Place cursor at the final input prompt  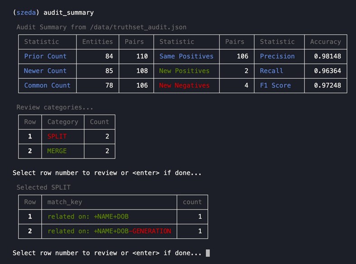(x=208, y=253)
